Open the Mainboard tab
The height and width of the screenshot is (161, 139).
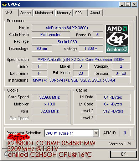tap(44, 13)
